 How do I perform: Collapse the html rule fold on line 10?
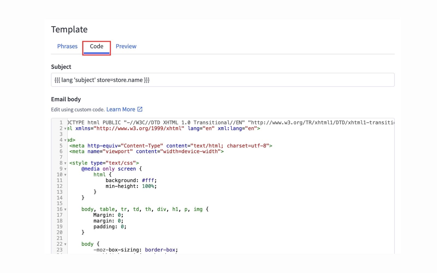point(65,175)
